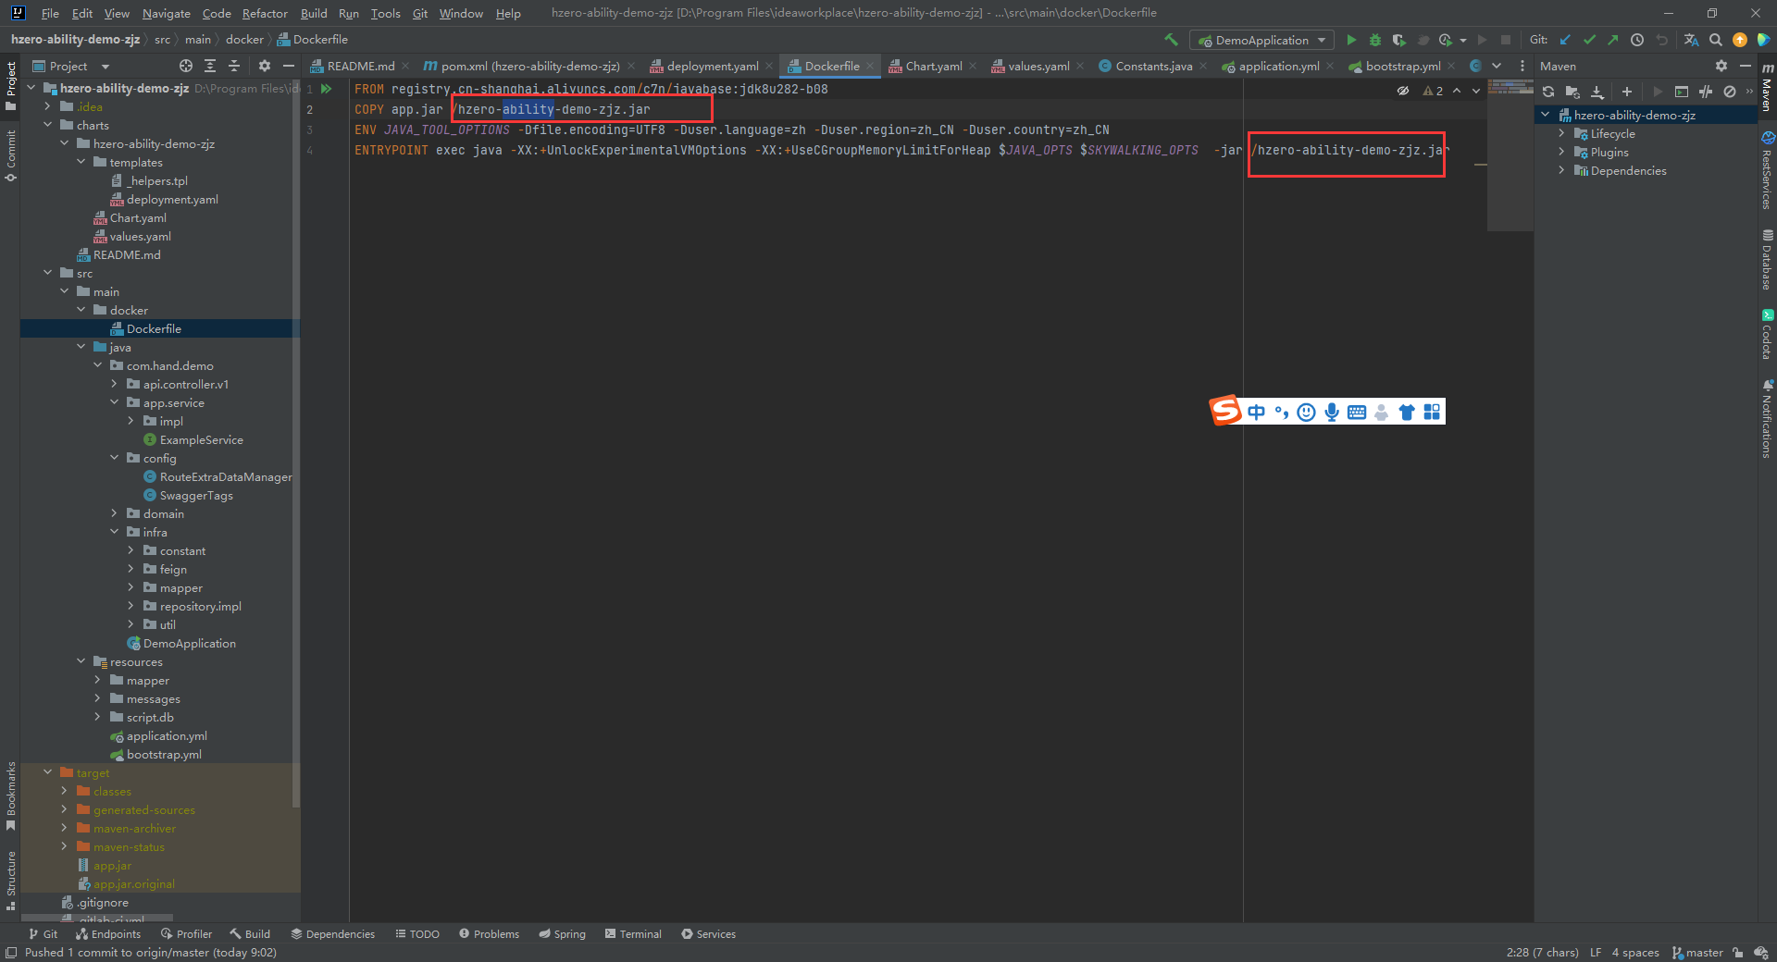This screenshot has height=962, width=1777.
Task: Open Sogou soft keyboard icon
Action: click(x=1357, y=413)
